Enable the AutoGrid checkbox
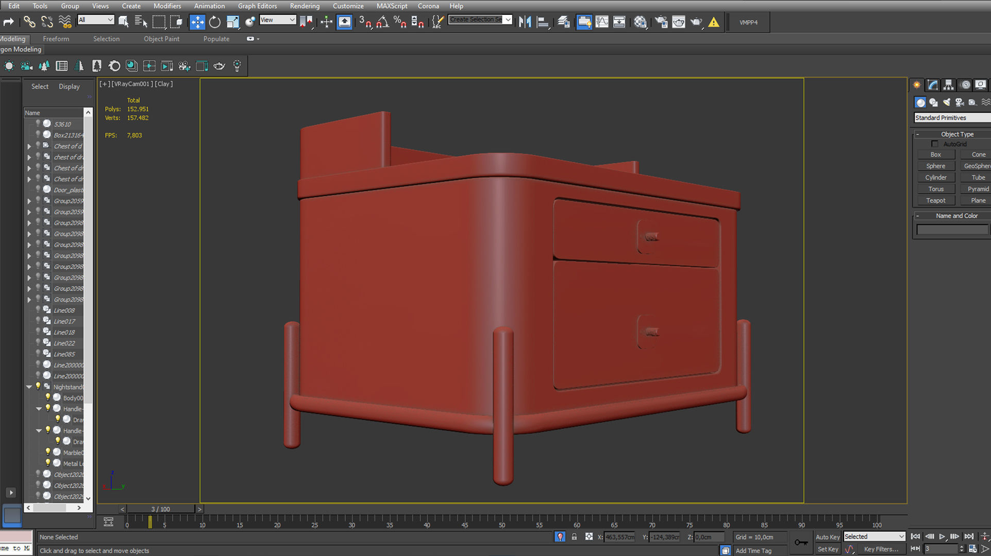Image resolution: width=991 pixels, height=556 pixels. point(934,144)
